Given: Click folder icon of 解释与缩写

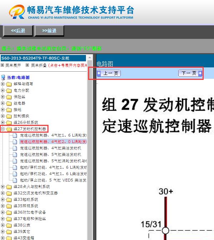Looking at the screenshot, I should pos(9,84).
